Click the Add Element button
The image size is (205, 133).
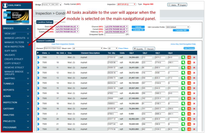click(189, 48)
